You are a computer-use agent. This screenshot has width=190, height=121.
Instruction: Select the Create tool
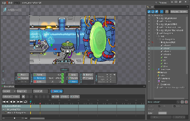click(x=23, y=82)
